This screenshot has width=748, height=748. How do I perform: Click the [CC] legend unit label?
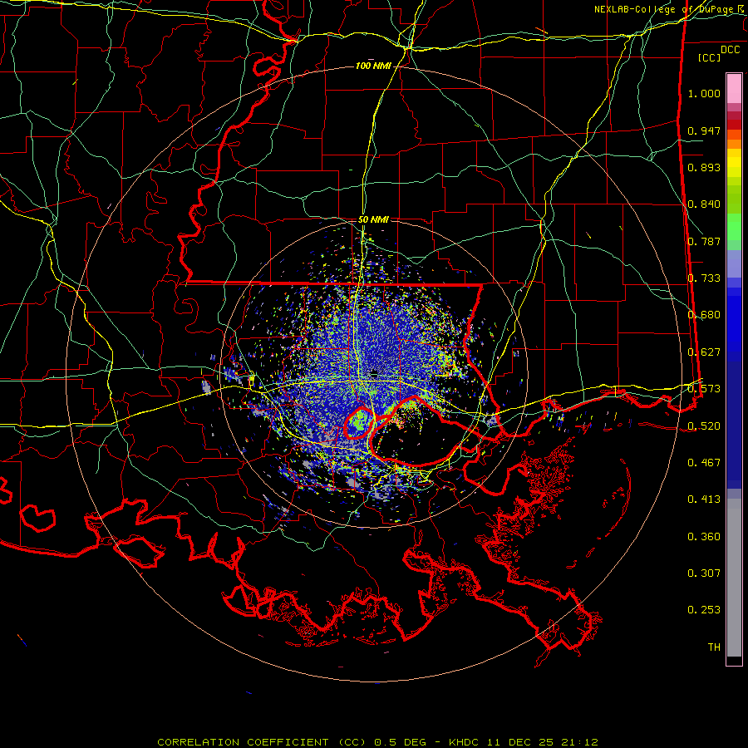tap(709, 57)
